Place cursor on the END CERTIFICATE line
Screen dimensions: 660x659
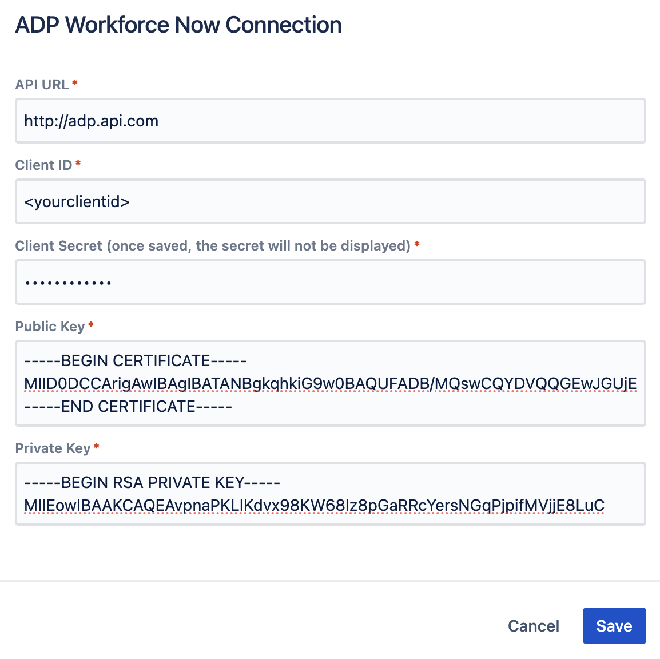[x=128, y=407]
